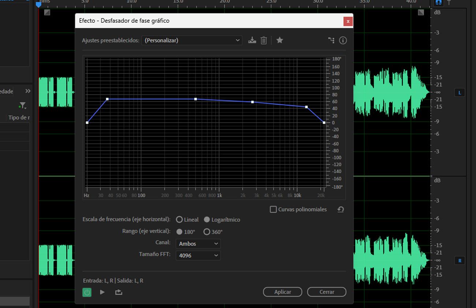Open Ajustes preestablecidos dropdown
The height and width of the screenshot is (308, 476).
tap(192, 40)
